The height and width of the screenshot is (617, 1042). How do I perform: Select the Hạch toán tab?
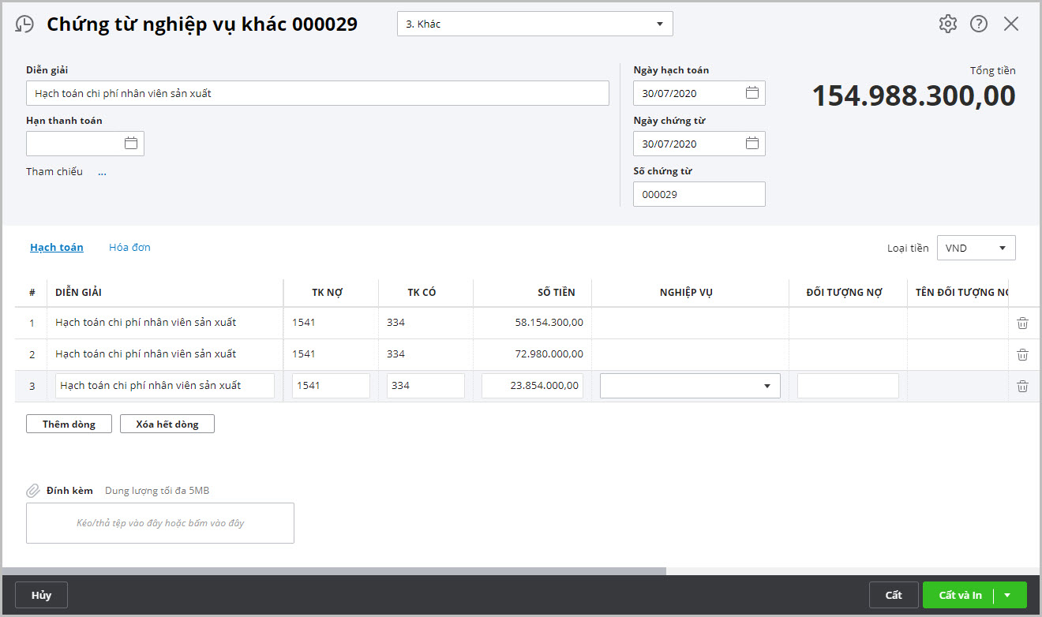click(x=57, y=247)
